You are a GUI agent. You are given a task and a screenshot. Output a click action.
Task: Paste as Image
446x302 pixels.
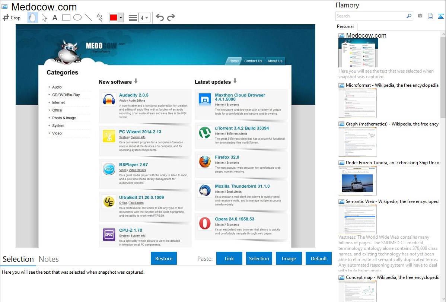click(x=289, y=258)
